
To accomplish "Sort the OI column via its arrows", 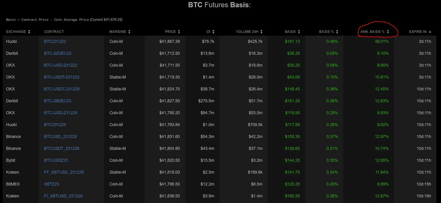I will pos(213,32).
